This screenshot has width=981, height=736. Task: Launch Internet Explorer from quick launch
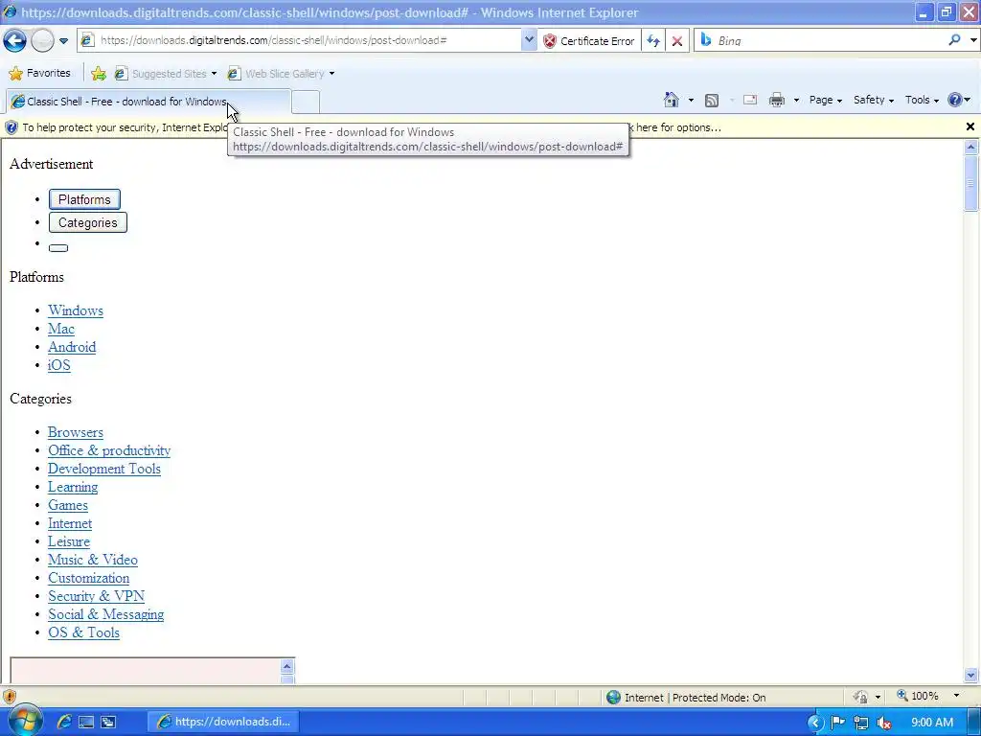(x=64, y=722)
